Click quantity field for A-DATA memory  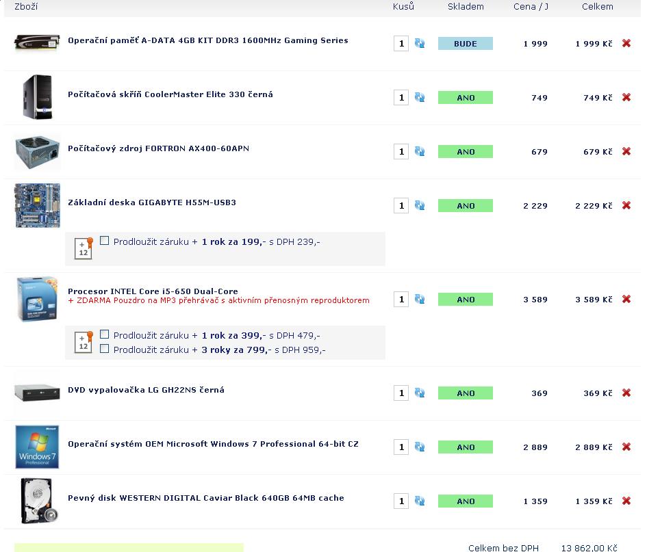click(401, 43)
